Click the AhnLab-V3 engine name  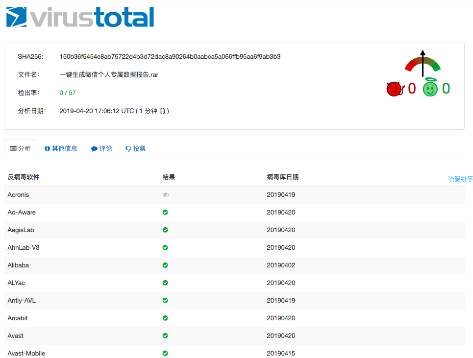click(x=24, y=248)
